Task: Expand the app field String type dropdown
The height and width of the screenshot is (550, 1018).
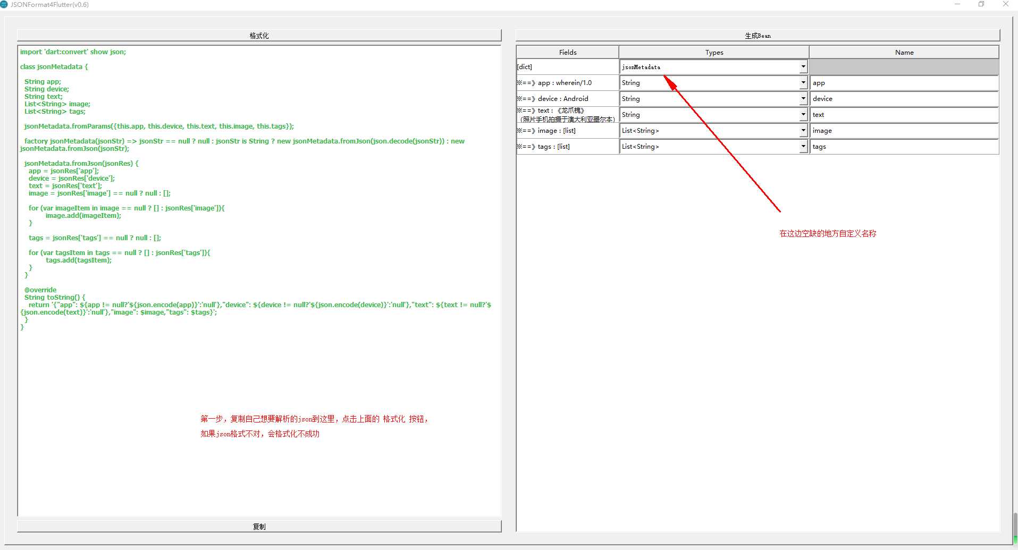Action: [803, 83]
